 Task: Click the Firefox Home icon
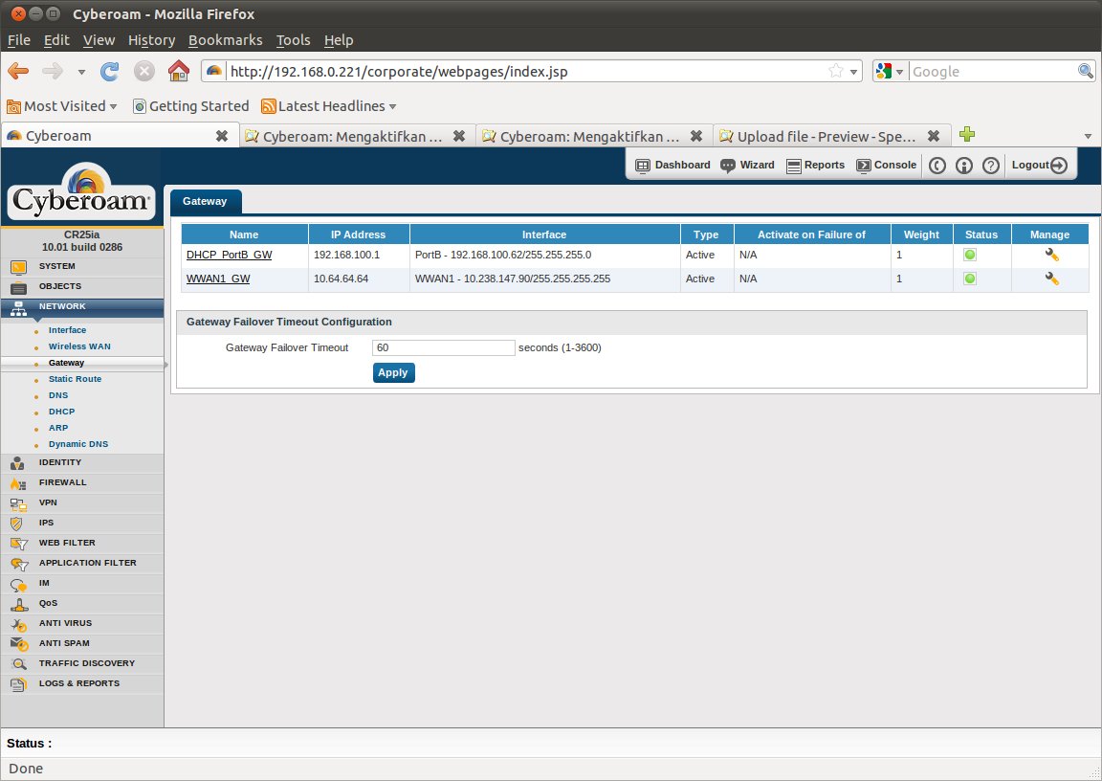(178, 71)
